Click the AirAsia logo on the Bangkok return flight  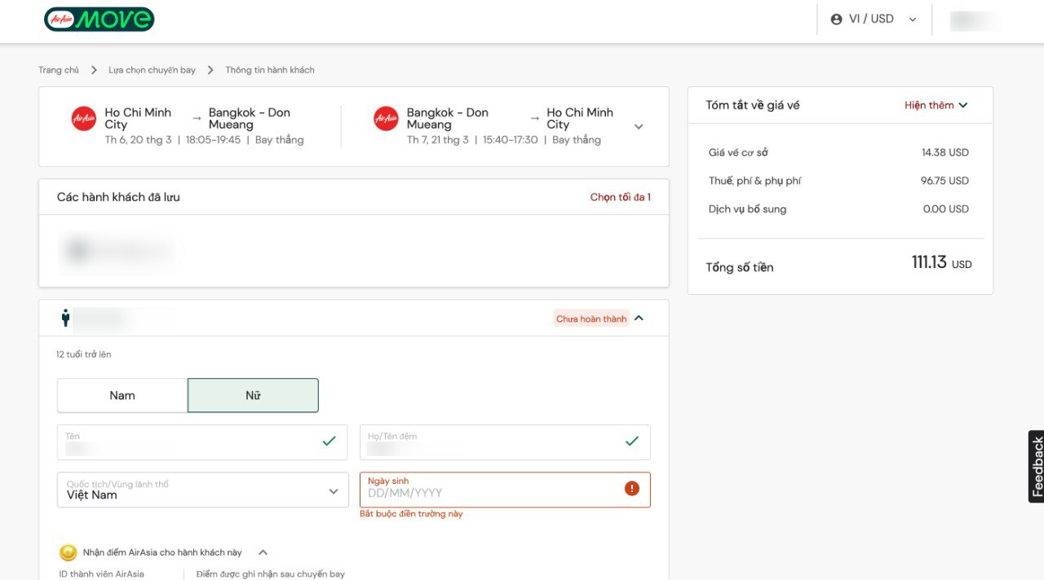pos(383,117)
